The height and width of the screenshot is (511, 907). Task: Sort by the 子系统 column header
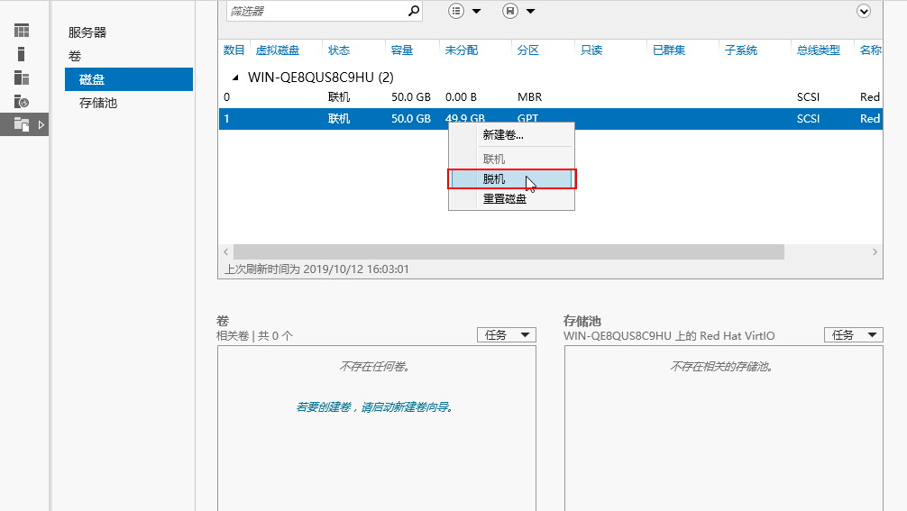(x=741, y=50)
